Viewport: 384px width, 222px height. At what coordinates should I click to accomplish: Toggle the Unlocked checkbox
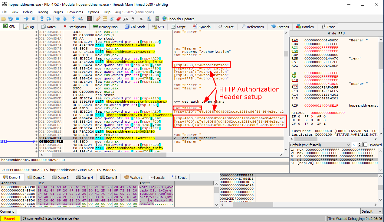point(365,145)
